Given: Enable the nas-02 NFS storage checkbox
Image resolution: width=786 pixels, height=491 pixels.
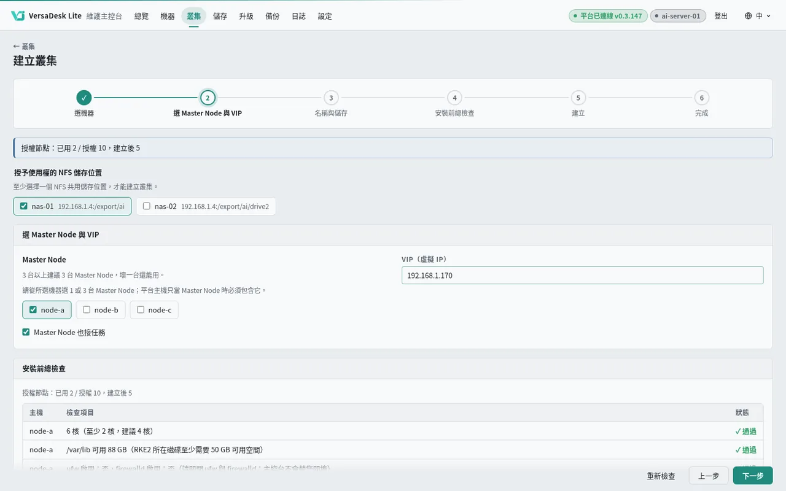Looking at the screenshot, I should pyautogui.click(x=146, y=206).
